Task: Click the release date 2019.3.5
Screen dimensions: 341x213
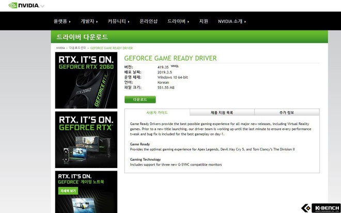Action: click(x=165, y=72)
